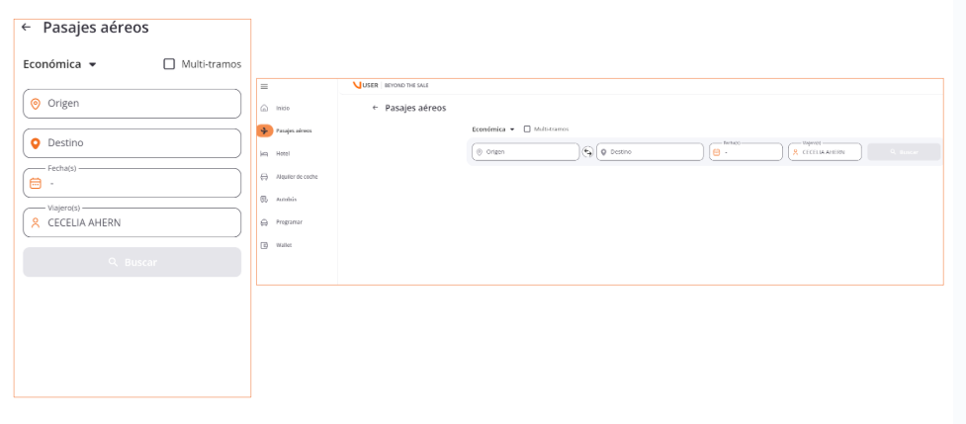Toggle Multi-tramos checkbox in desktop view

(527, 128)
